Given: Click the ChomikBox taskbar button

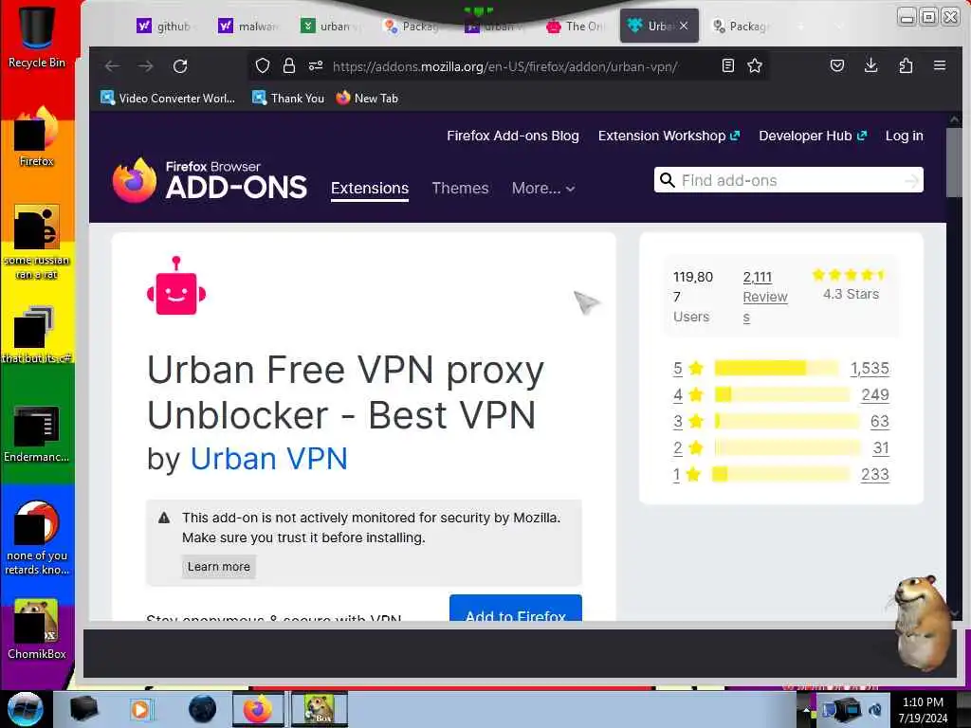Looking at the screenshot, I should pos(320,709).
